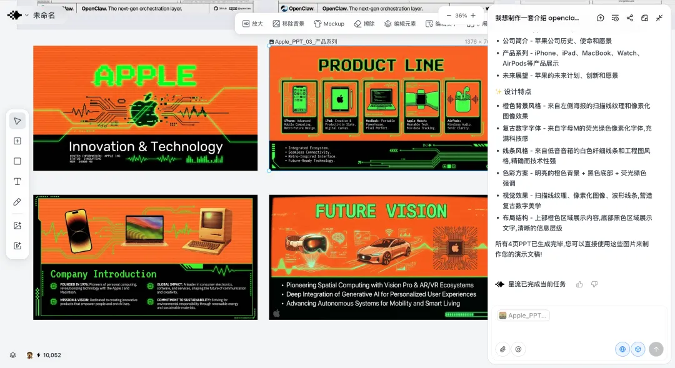
Task: Click the paperclip attach file button
Action: pyautogui.click(x=502, y=349)
